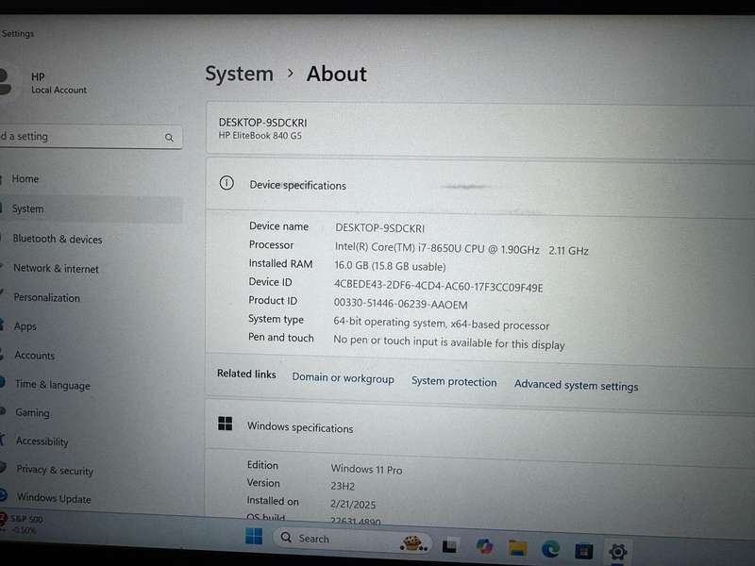This screenshot has height=566, width=755.
Task: Open Bluetooth & devices settings
Action: point(58,240)
